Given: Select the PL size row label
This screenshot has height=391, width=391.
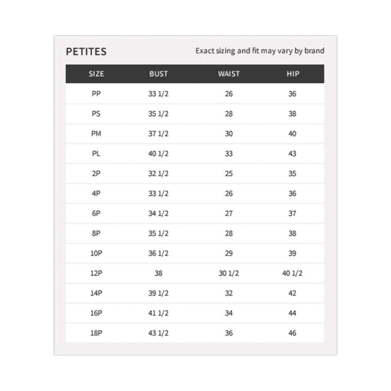Looking at the screenshot, I should point(96,154).
